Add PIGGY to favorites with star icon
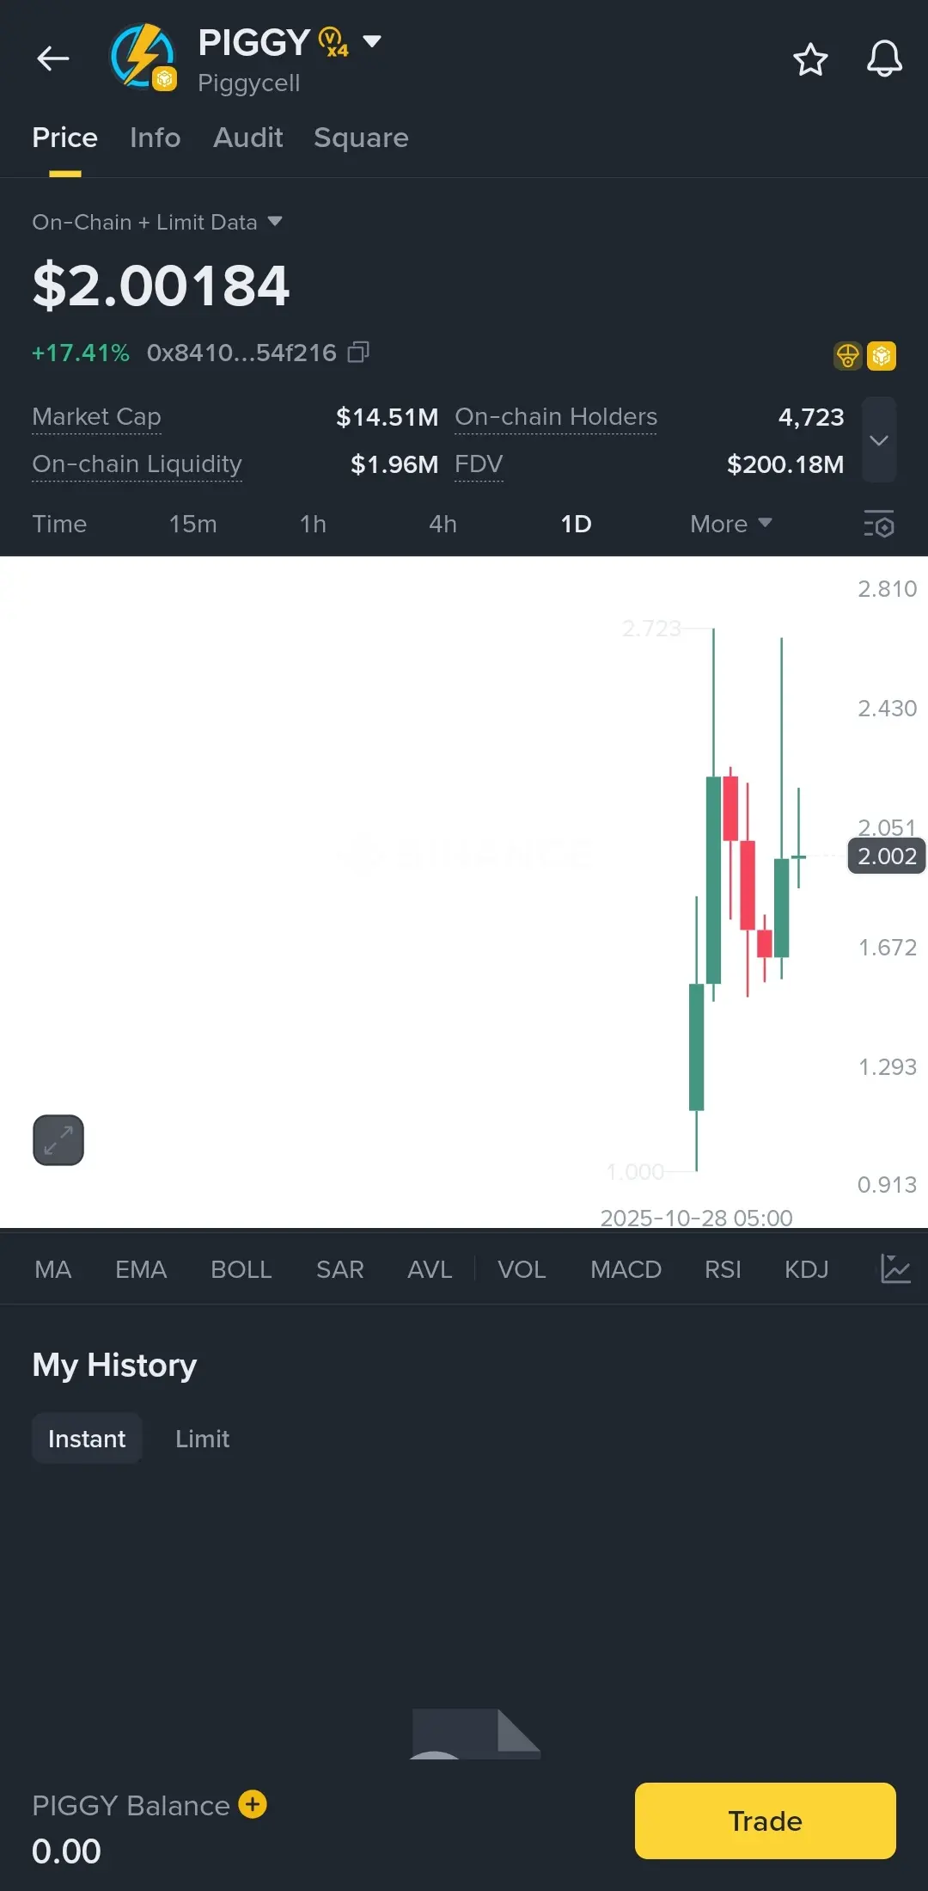The height and width of the screenshot is (1891, 928). click(x=809, y=59)
